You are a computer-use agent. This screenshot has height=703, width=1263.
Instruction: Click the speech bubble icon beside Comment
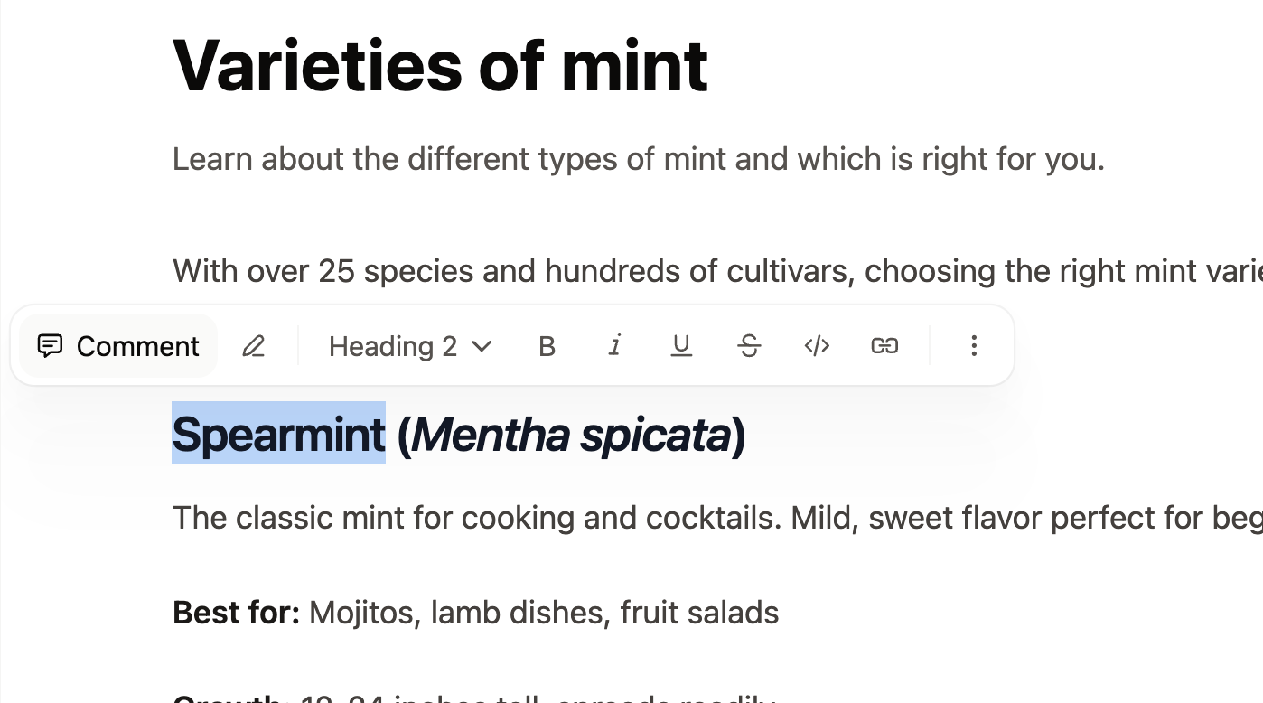pyautogui.click(x=51, y=345)
